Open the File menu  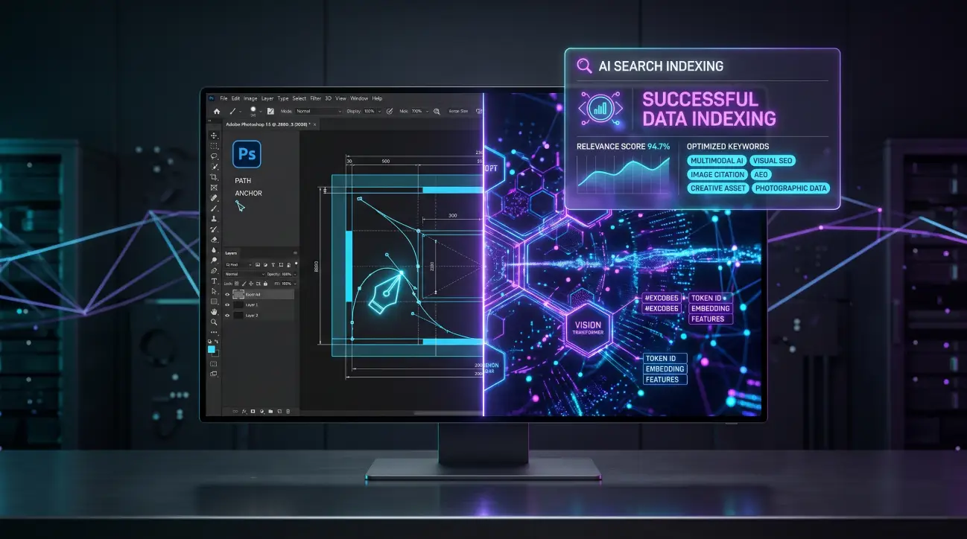click(x=223, y=98)
